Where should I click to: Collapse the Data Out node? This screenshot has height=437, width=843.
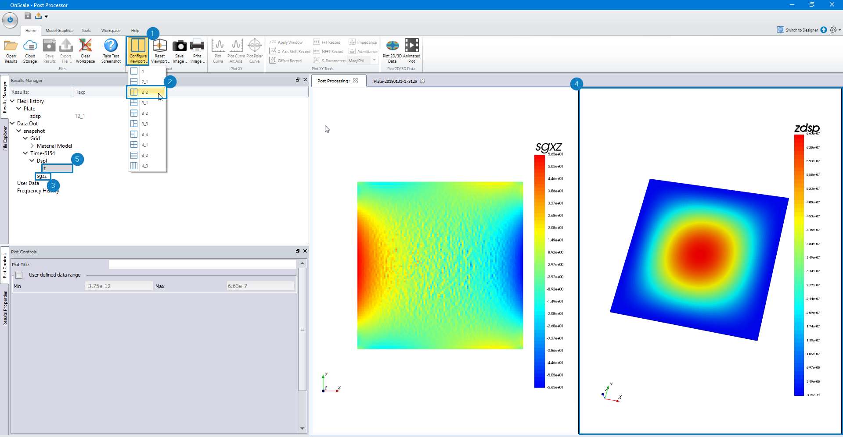tap(12, 123)
